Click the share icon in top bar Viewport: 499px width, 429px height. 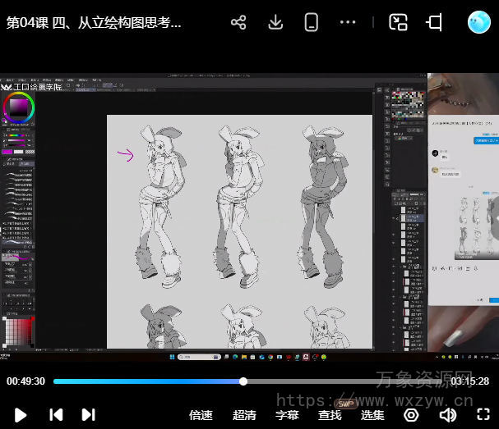pos(238,22)
